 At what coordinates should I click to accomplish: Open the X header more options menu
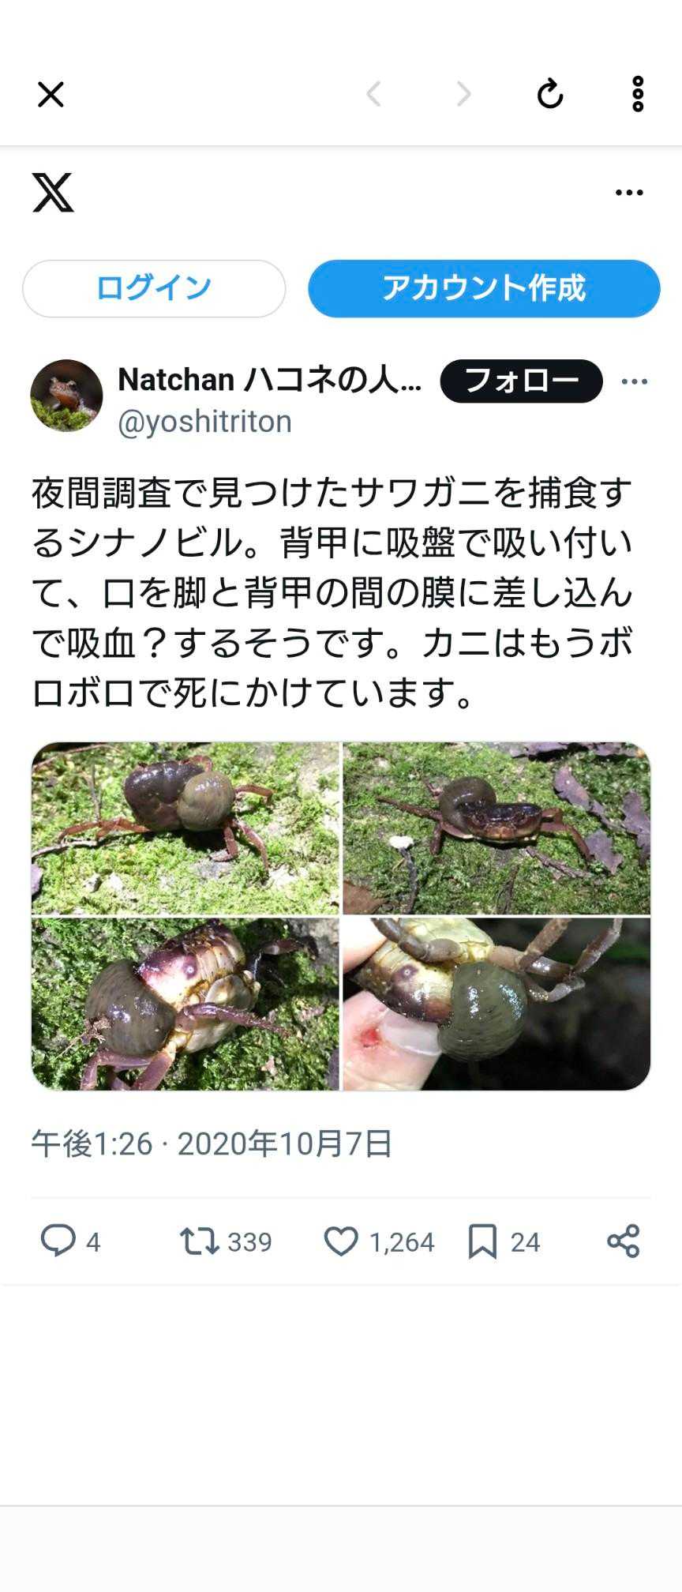pyautogui.click(x=629, y=192)
